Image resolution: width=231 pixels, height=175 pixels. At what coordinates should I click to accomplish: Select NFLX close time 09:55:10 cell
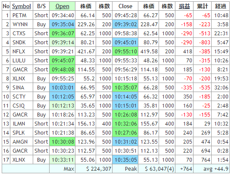pos(125,52)
